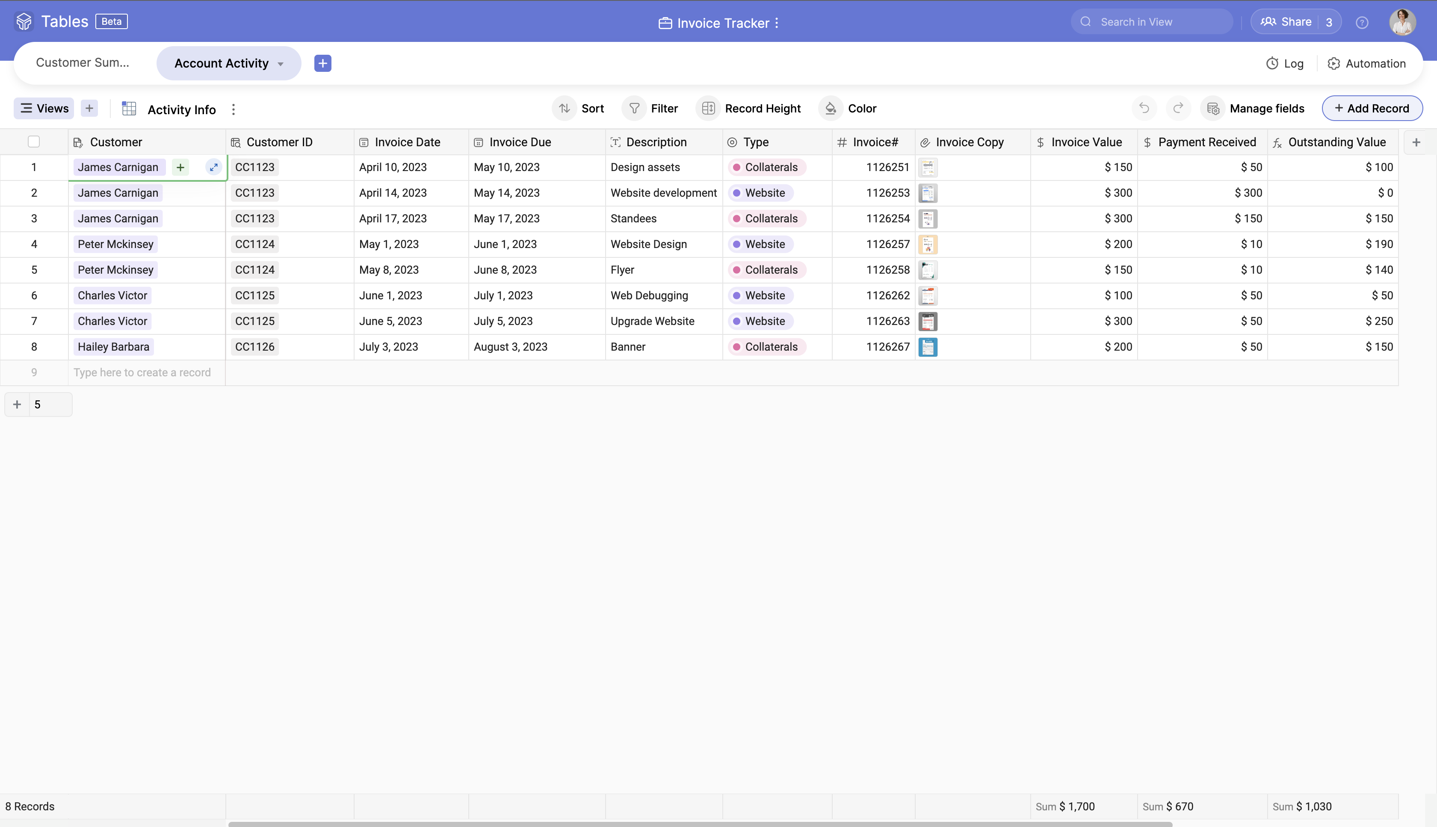Click the Invoice# column header
Viewport: 1437px width, 827px height.
click(x=874, y=142)
